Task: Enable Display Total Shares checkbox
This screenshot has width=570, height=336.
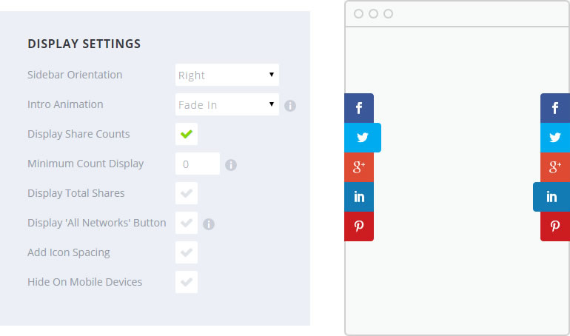Action: click(187, 193)
